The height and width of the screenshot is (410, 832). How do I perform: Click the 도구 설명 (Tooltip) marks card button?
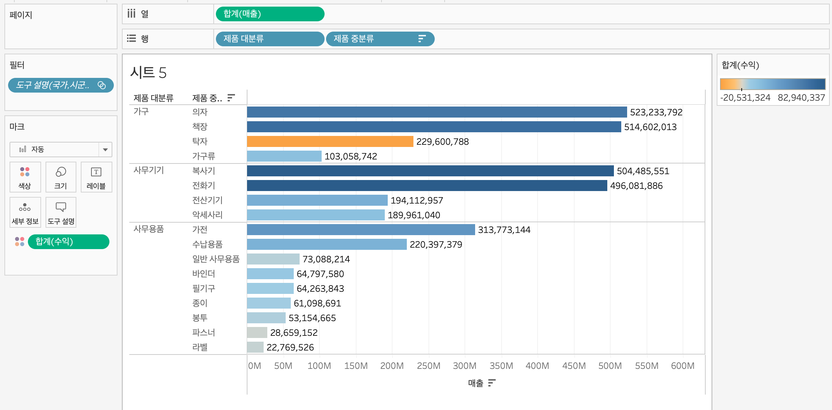tap(61, 212)
